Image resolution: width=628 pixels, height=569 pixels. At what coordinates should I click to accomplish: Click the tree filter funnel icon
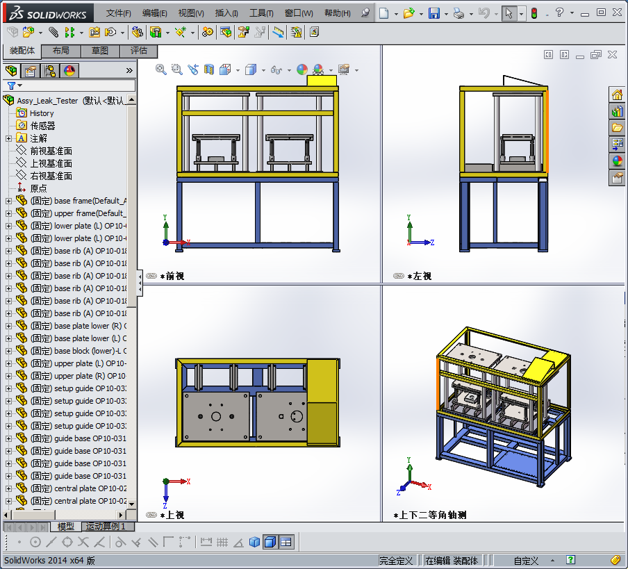11,85
